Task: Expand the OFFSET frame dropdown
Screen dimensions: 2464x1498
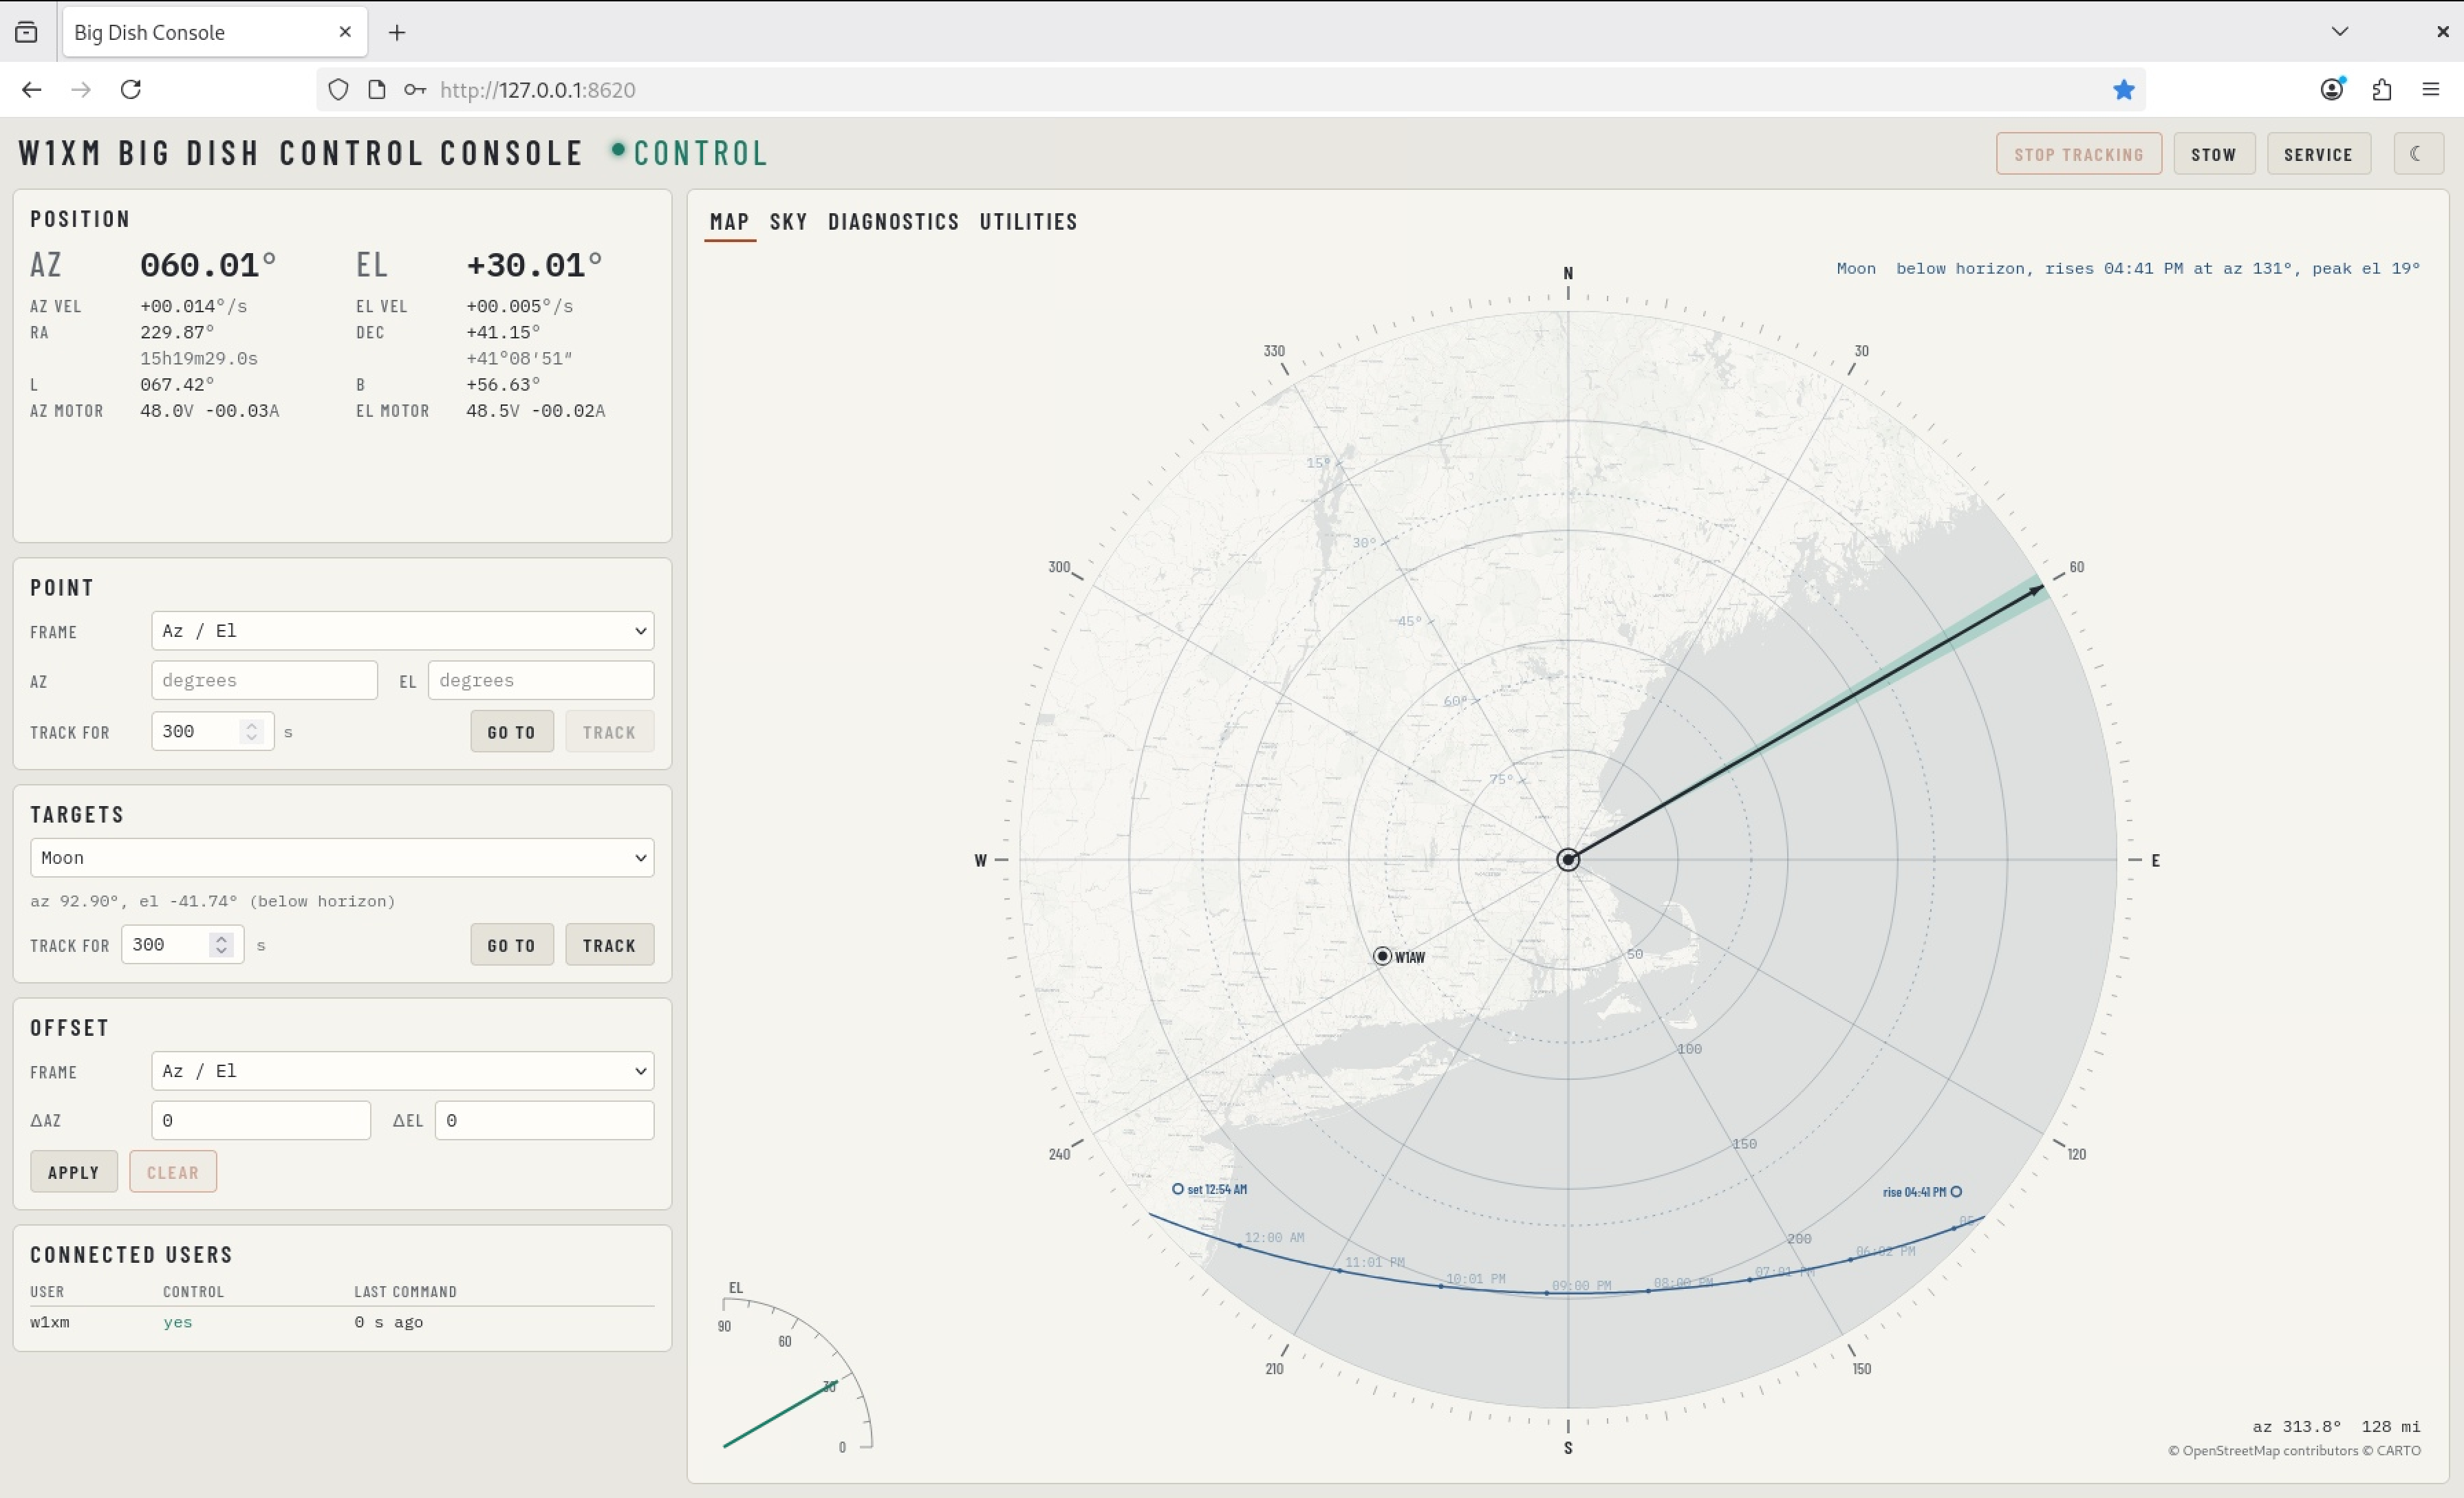Action: coord(402,1071)
